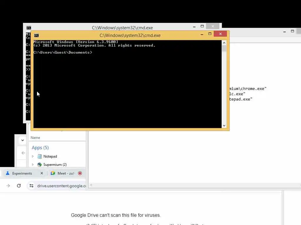The height and width of the screenshot is (225, 301).
Task: Open the front cmd.exe window system menu icon
Action: (36, 35)
